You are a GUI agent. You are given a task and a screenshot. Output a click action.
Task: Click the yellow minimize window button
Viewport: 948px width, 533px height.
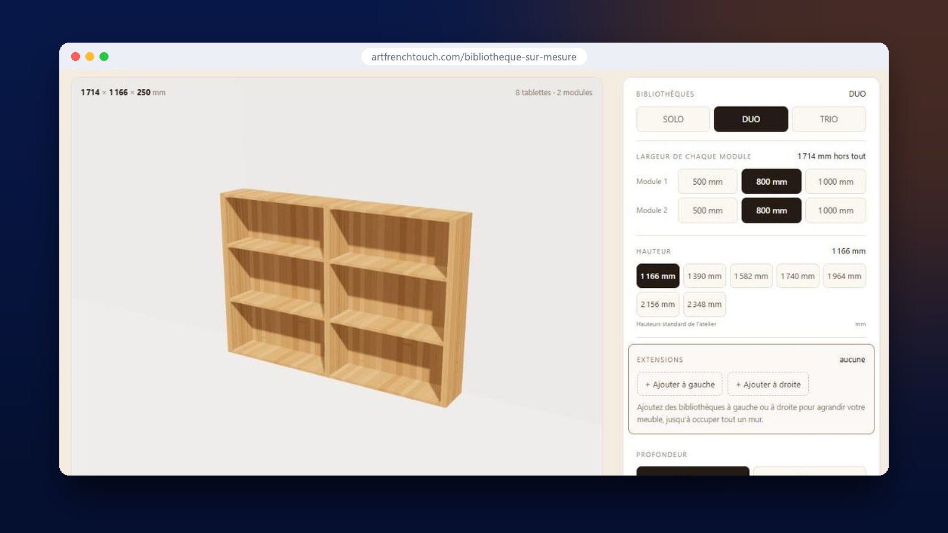pos(89,57)
